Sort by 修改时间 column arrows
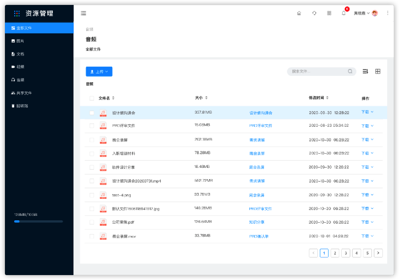 [x=327, y=98]
